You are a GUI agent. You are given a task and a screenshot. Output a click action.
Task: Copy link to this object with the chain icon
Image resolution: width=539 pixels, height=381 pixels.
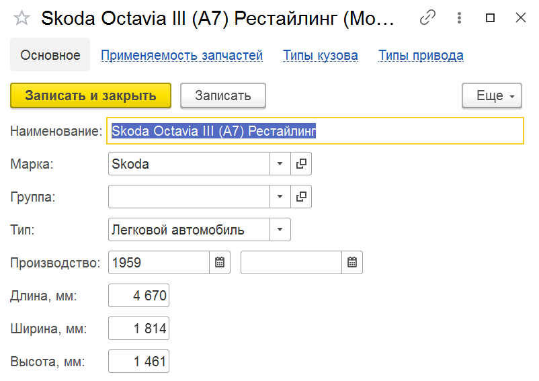pyautogui.click(x=427, y=17)
